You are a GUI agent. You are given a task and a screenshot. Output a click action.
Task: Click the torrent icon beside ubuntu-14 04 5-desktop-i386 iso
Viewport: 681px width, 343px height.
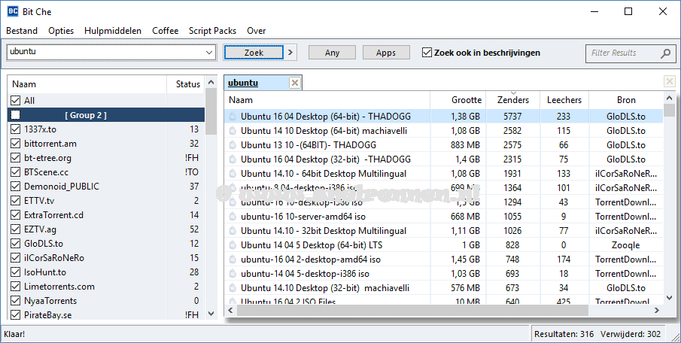click(233, 274)
